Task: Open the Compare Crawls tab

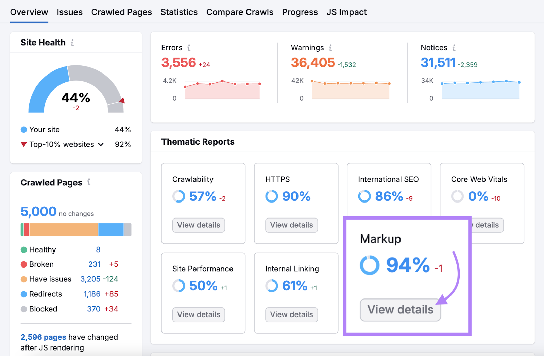Action: click(239, 12)
